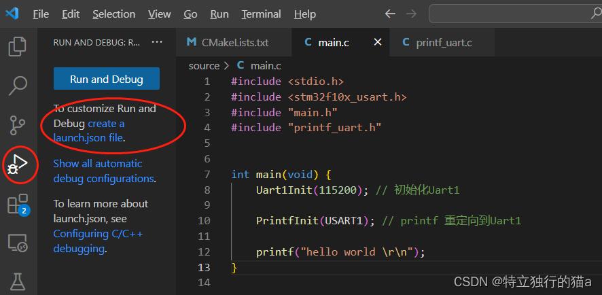Click Show all automatic debug configurations link
The height and width of the screenshot is (295, 602).
[104, 171]
